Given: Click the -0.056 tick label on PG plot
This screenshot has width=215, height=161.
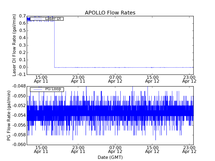Looking at the screenshot, I should (19, 125).
